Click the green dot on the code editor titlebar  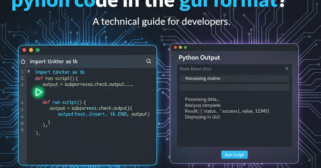coord(37,50)
